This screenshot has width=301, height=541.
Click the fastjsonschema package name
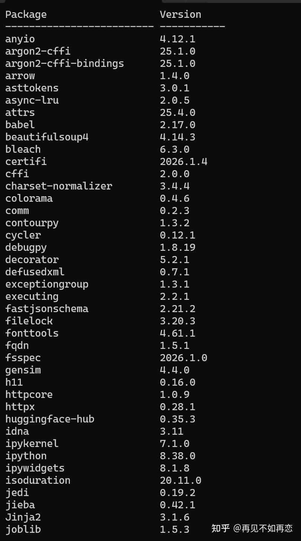tap(47, 309)
